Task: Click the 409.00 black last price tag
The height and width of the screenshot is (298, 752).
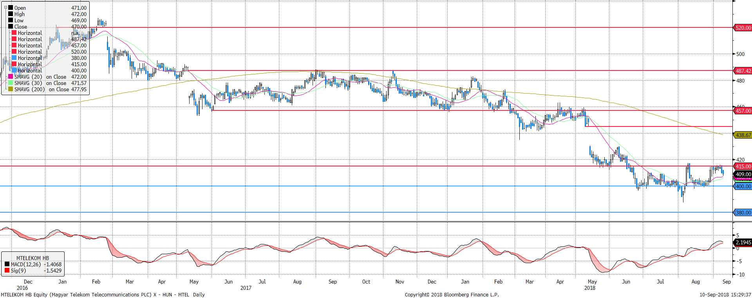Action: (743, 174)
